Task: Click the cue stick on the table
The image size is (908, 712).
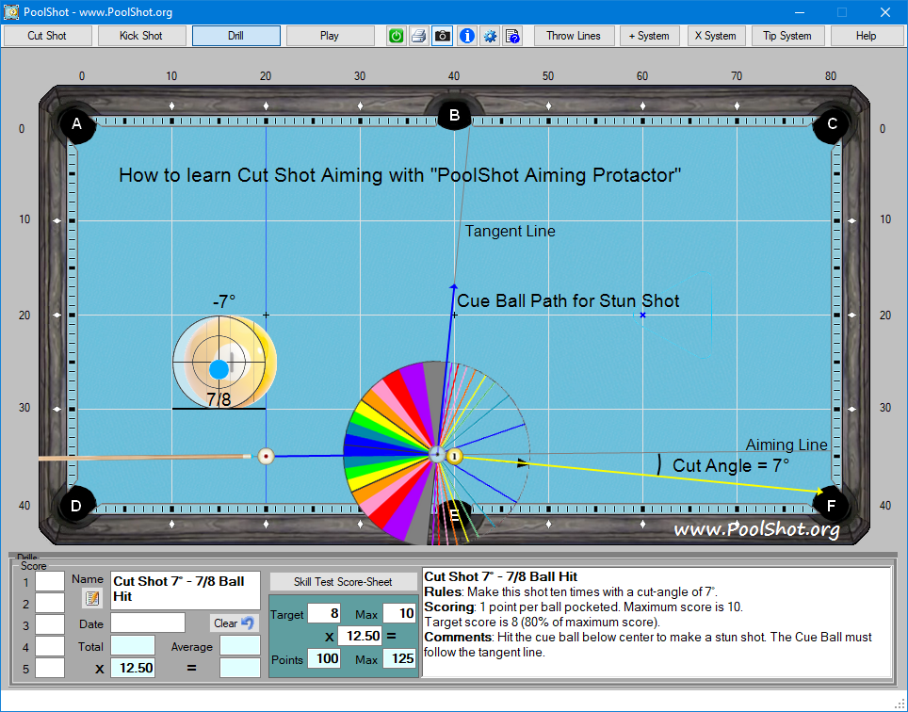Action: point(145,458)
